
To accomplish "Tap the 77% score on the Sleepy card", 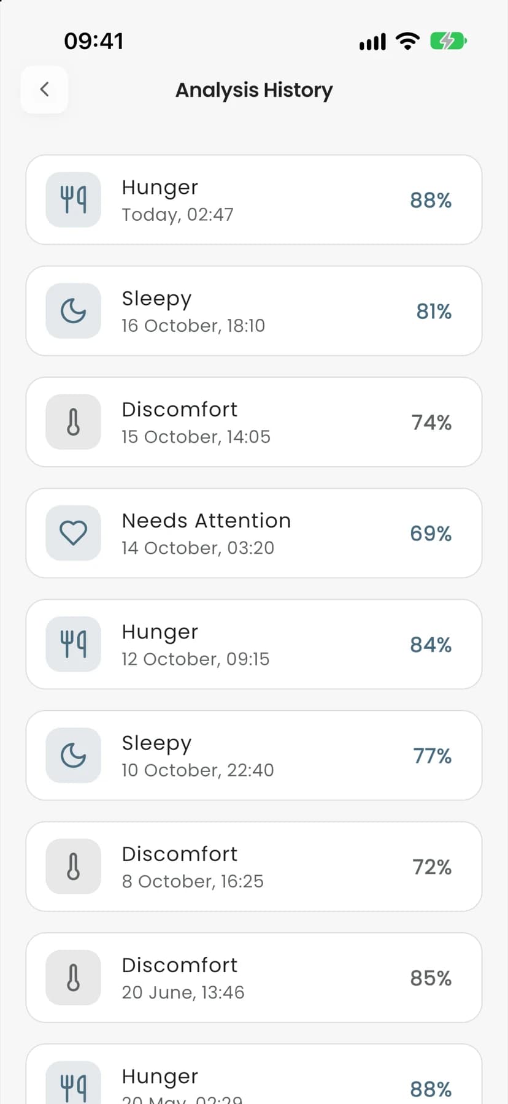I will (x=432, y=756).
